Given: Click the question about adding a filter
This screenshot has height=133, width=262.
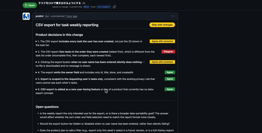Looking at the screenshot, I should [107, 130].
